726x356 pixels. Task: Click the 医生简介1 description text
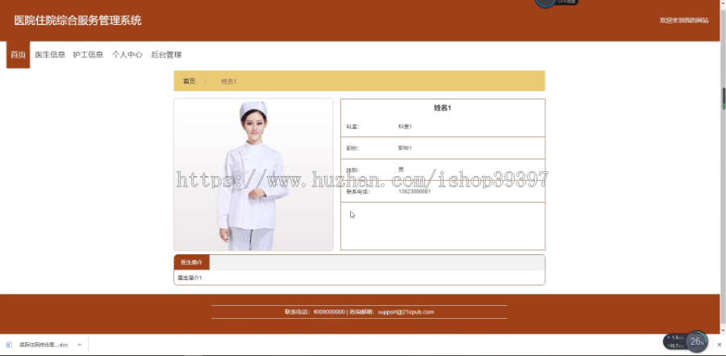click(x=190, y=278)
